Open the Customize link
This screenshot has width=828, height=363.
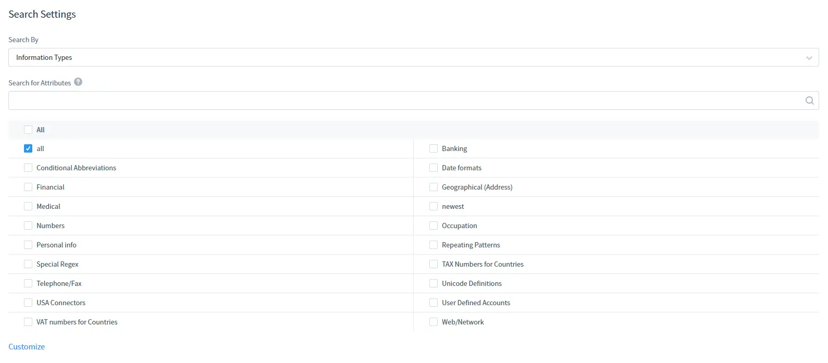[27, 346]
